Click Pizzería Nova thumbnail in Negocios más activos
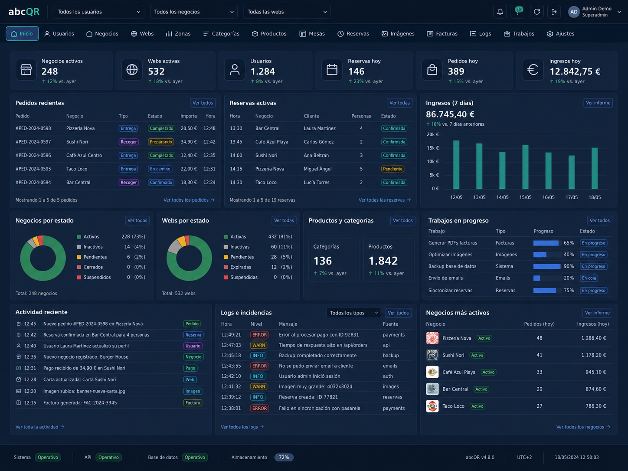Screen dimensions: 628x471 [432, 338]
